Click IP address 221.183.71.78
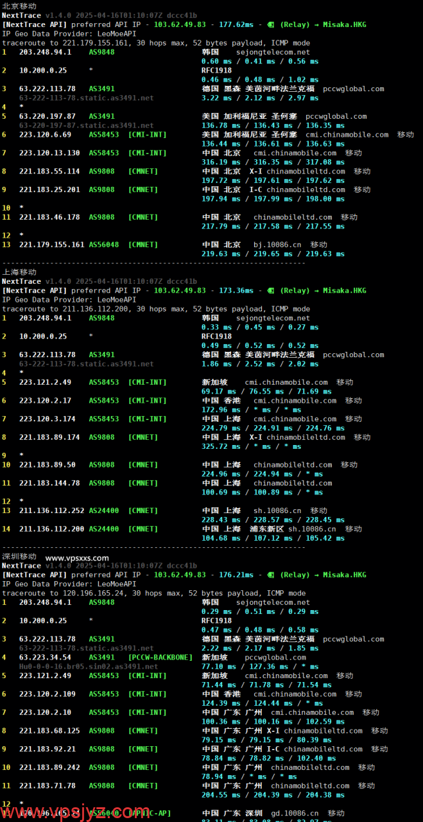This screenshot has height=822, width=423. coord(47,785)
